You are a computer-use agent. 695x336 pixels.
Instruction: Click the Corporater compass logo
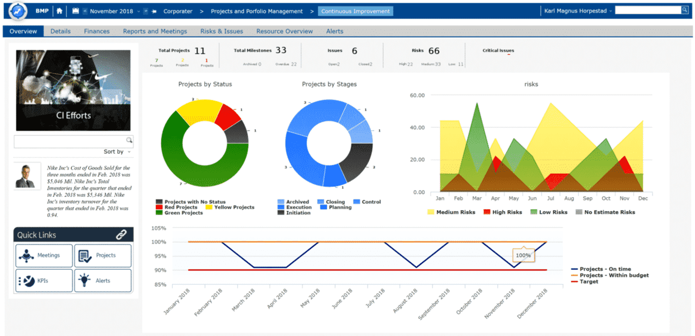18,11
